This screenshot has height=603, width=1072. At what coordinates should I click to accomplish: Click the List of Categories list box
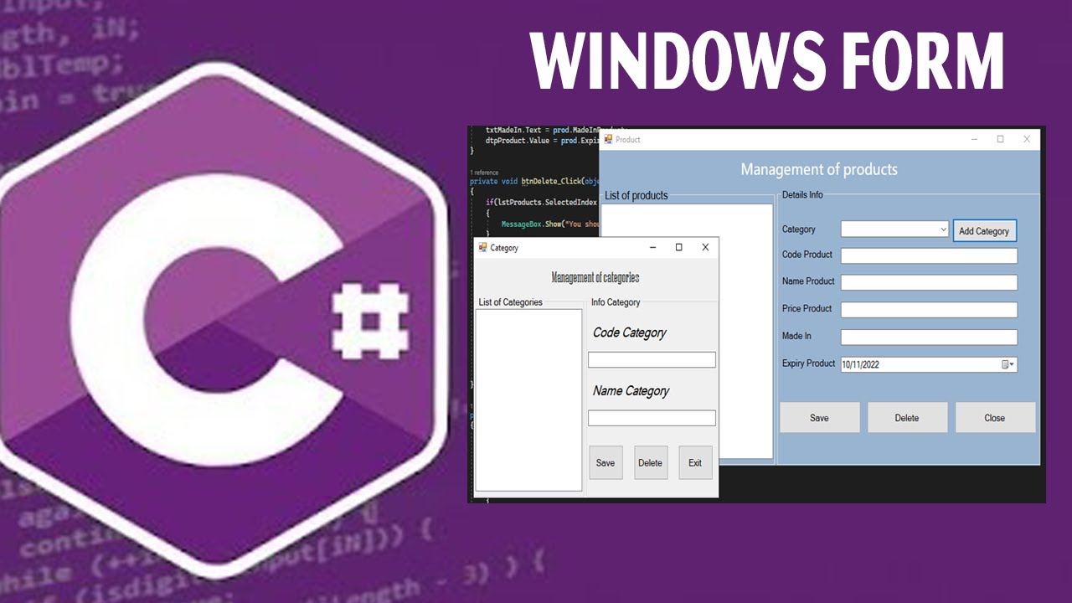click(x=528, y=399)
